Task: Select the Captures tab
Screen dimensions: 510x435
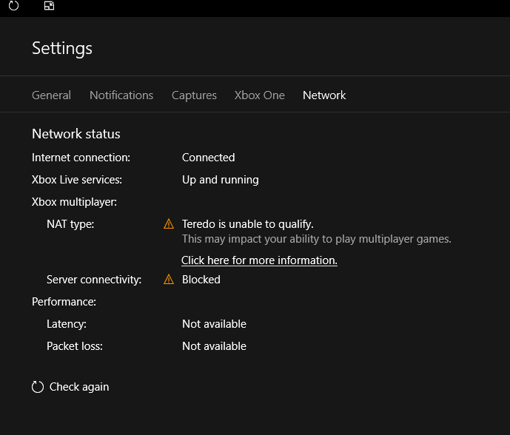Action: (194, 95)
